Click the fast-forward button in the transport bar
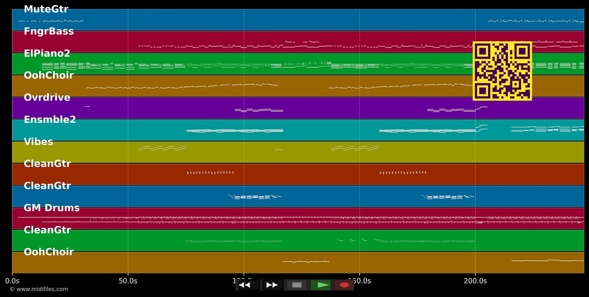589x297 pixels. [273, 285]
